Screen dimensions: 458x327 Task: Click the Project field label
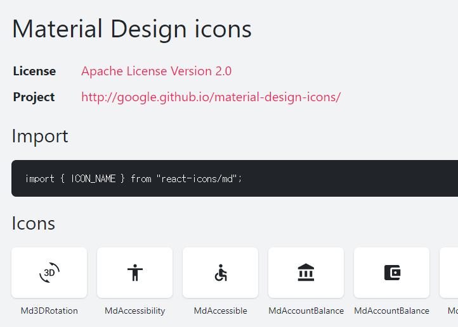coord(34,97)
